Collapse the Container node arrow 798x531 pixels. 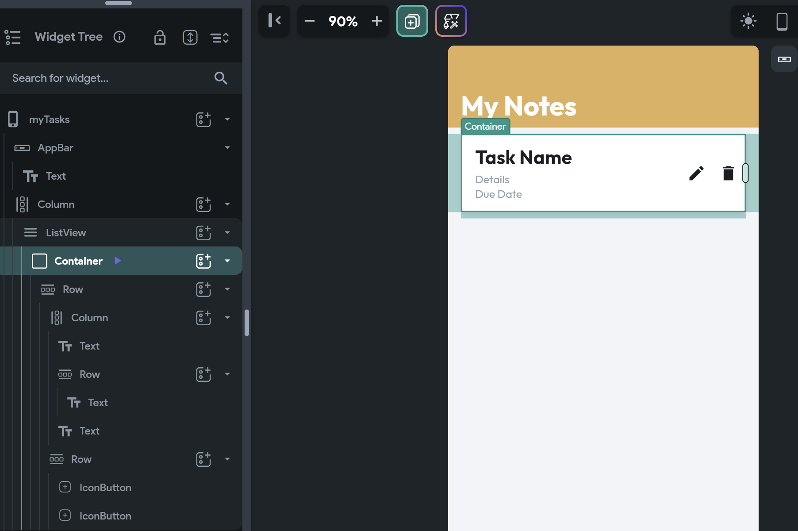[x=227, y=261]
